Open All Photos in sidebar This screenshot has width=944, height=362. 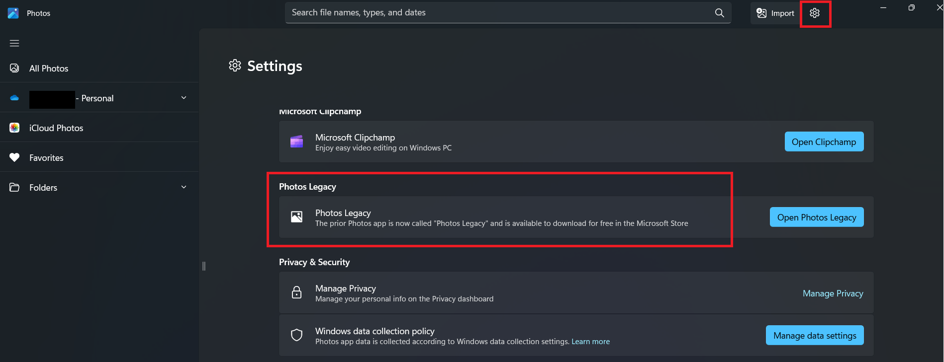click(x=99, y=69)
